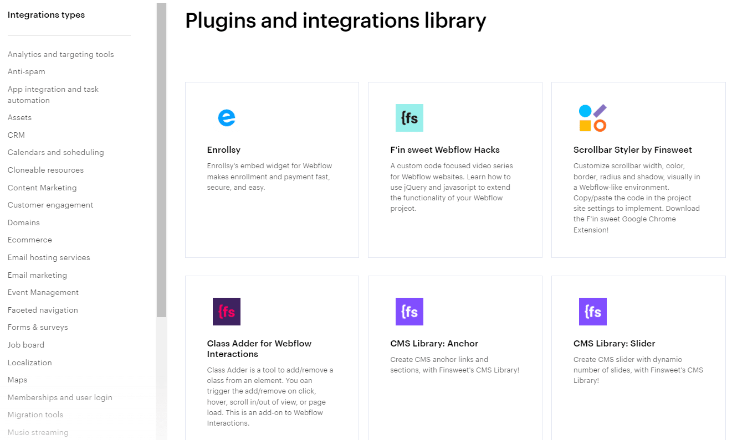This screenshot has height=440, width=732.
Task: Select the Assets category
Action: coord(20,117)
